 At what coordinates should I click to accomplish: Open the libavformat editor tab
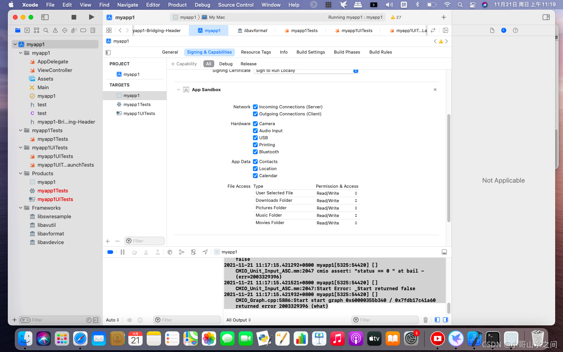pos(253,31)
